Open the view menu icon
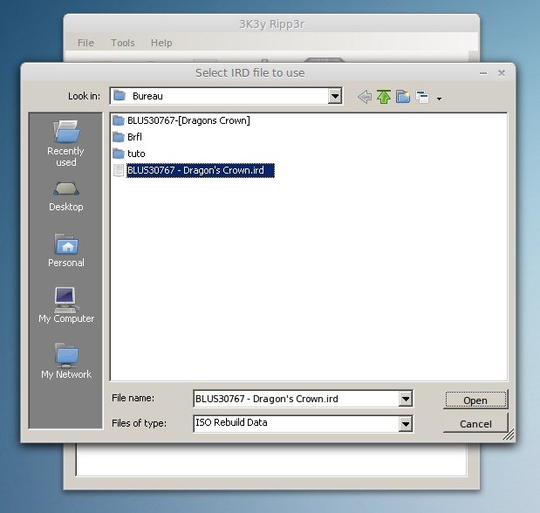 tap(427, 98)
